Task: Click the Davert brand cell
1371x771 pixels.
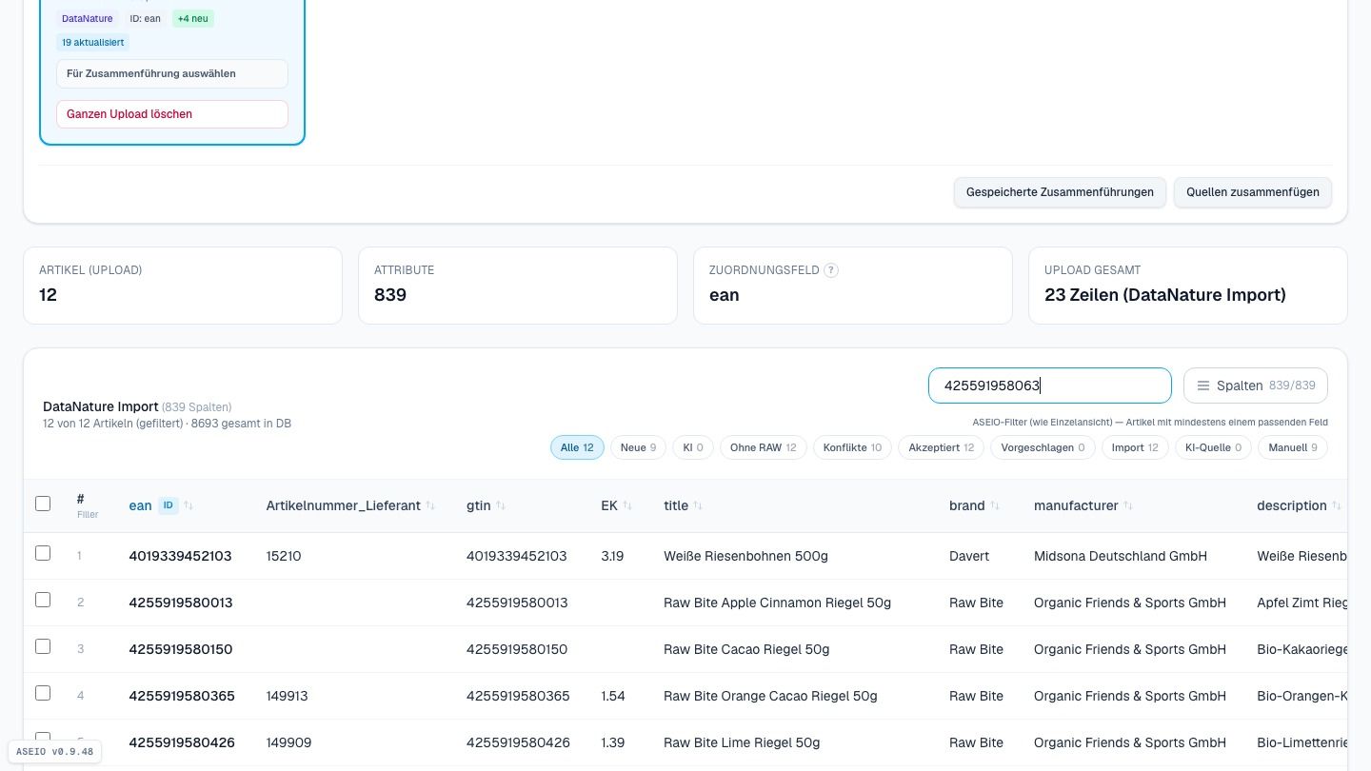Action: pos(969,556)
